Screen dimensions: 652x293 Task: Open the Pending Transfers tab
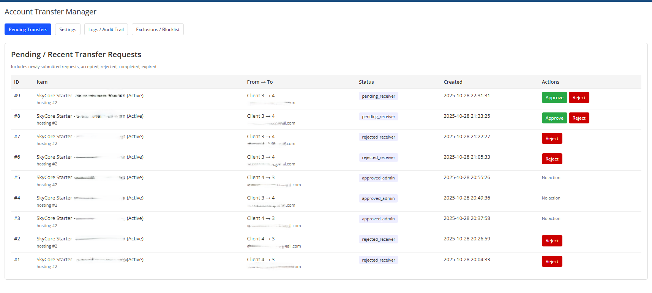click(x=28, y=30)
